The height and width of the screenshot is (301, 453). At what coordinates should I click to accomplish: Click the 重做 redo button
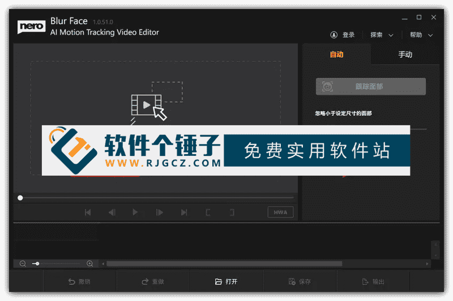click(x=153, y=282)
